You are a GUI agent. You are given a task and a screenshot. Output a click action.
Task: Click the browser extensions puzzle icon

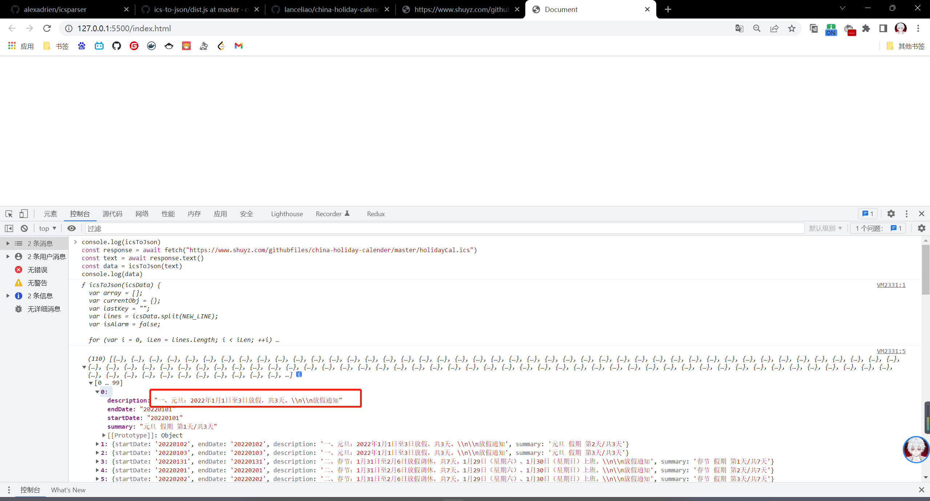click(x=866, y=28)
